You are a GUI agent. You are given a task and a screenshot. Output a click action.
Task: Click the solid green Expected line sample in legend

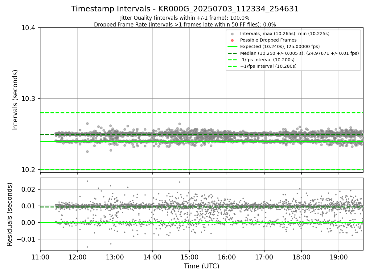coord(232,47)
